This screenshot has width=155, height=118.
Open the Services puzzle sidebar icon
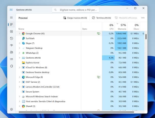pyautogui.click(x=11, y=66)
